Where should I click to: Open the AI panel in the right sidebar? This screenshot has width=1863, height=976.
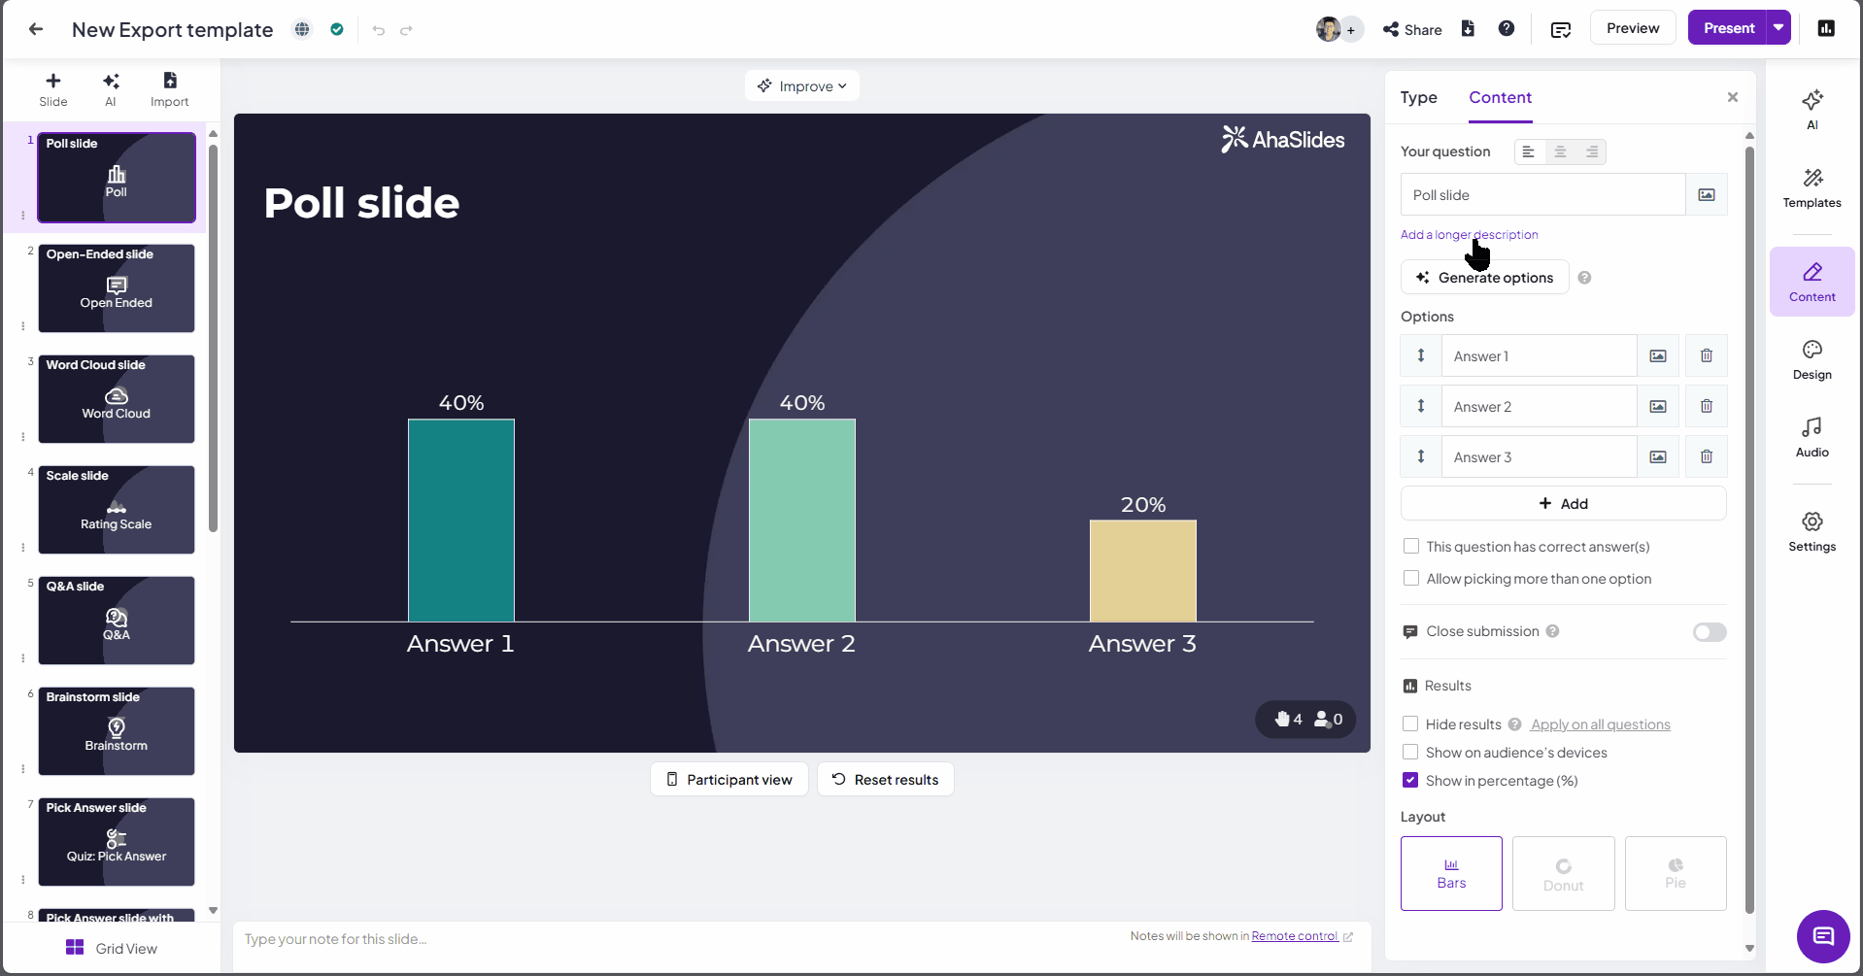1812,109
